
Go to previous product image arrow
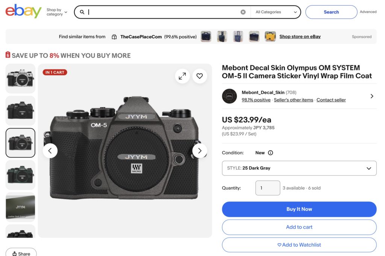50,151
